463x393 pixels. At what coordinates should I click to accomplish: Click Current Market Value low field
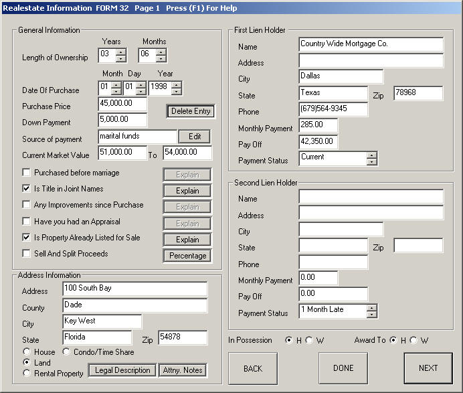[122, 153]
